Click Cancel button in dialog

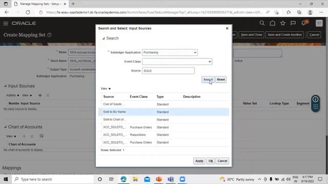pos(222,161)
